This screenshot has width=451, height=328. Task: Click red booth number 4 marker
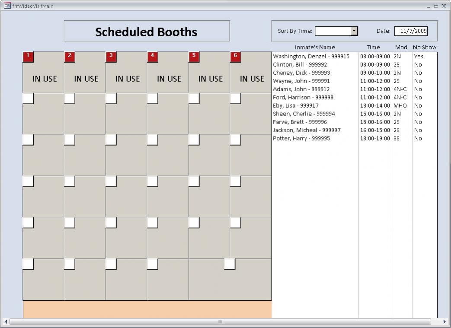(153, 57)
